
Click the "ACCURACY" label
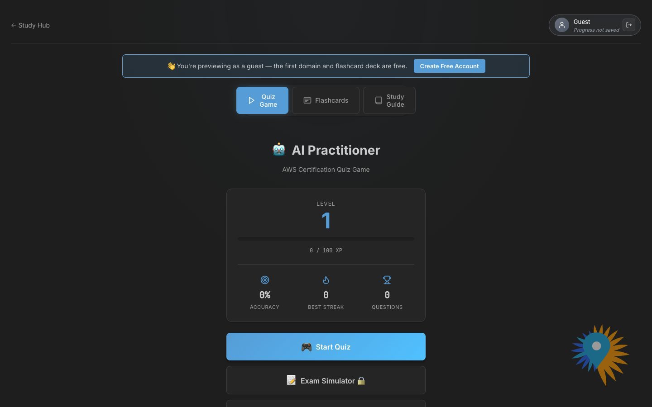265,307
